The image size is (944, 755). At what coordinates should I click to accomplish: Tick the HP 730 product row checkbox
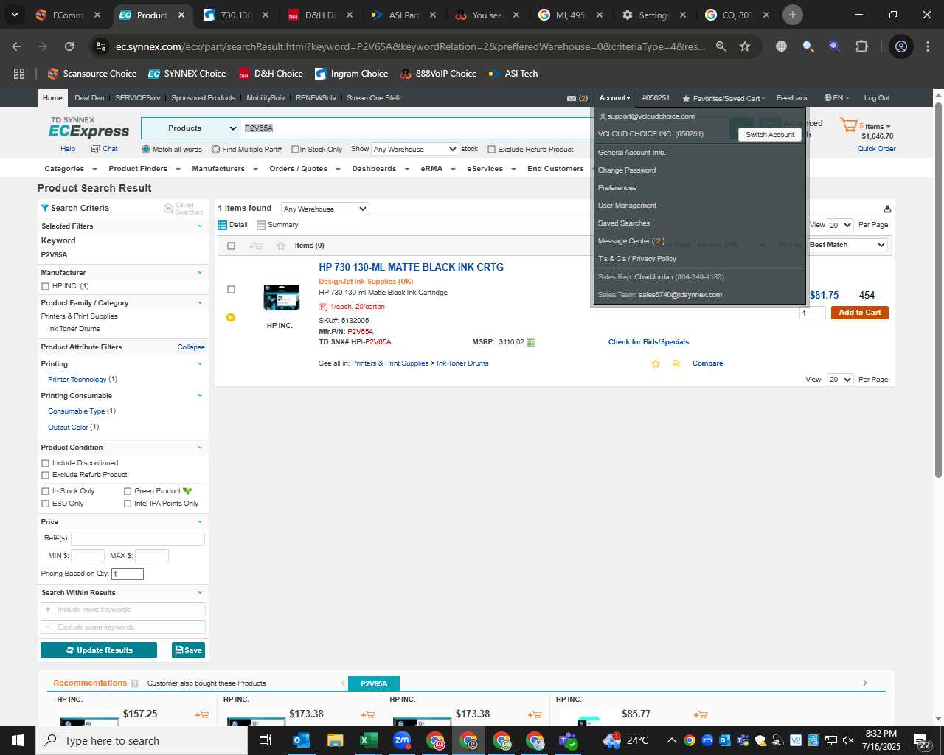point(231,289)
